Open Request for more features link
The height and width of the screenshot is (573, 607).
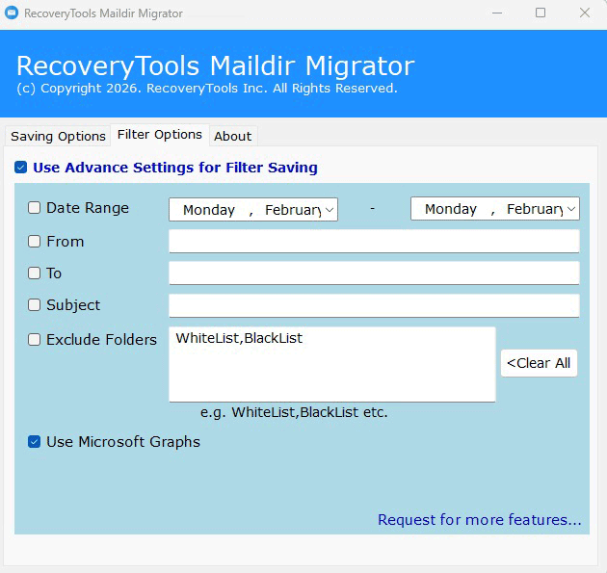click(x=479, y=520)
